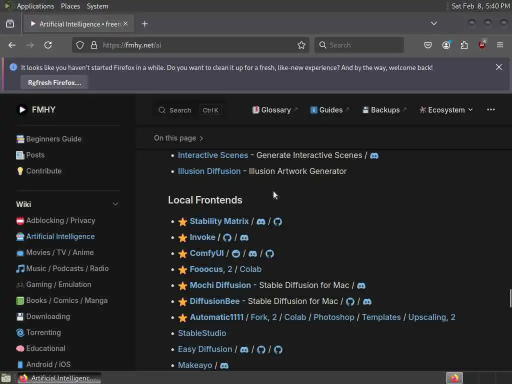Dismiss the Firefox refresh notification bar
The image size is (512, 384).
pyautogui.click(x=499, y=67)
